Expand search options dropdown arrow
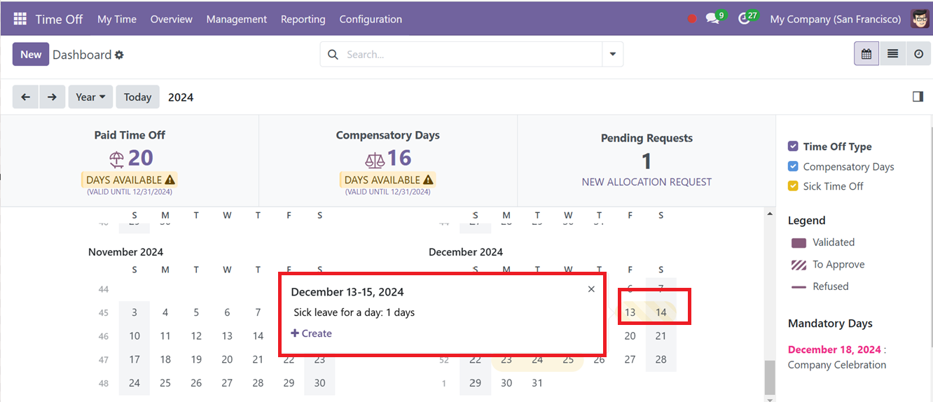This screenshot has height=402, width=933. pos(613,55)
